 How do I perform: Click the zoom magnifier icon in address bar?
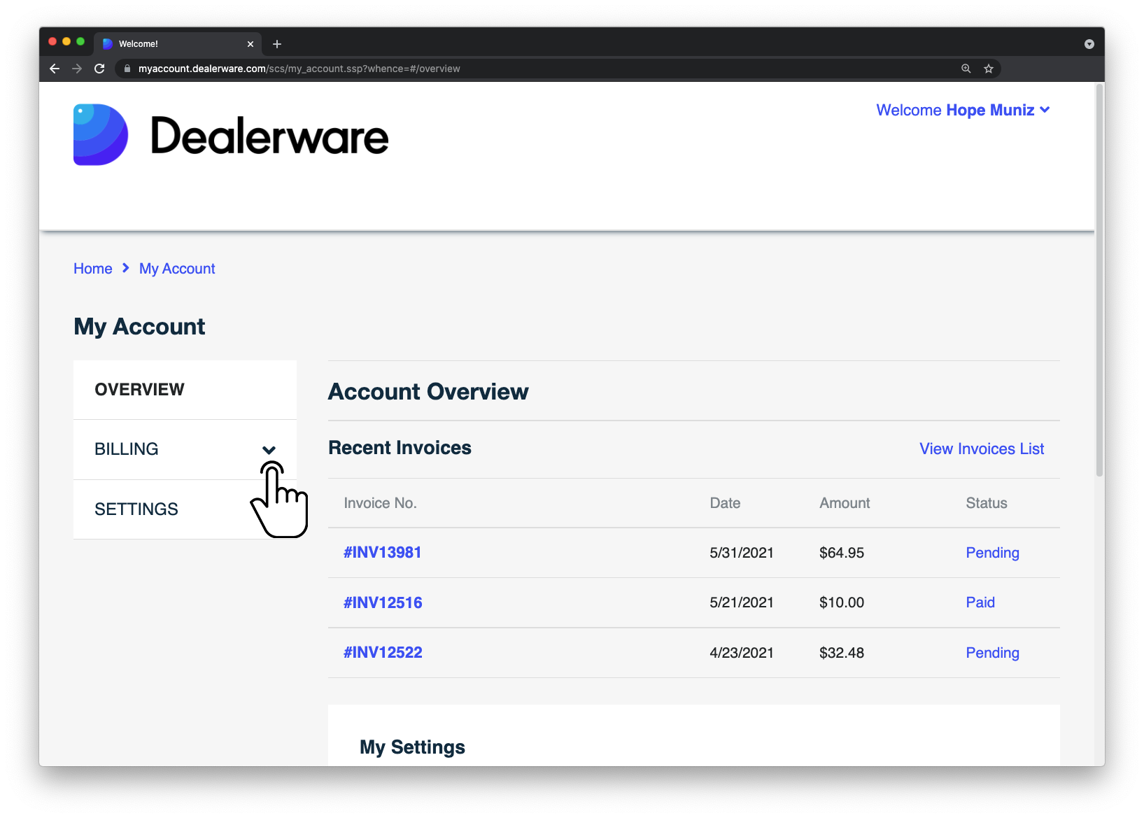(966, 69)
